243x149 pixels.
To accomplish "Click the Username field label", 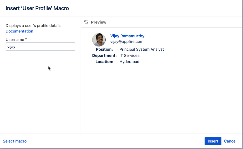I will (x=15, y=39).
